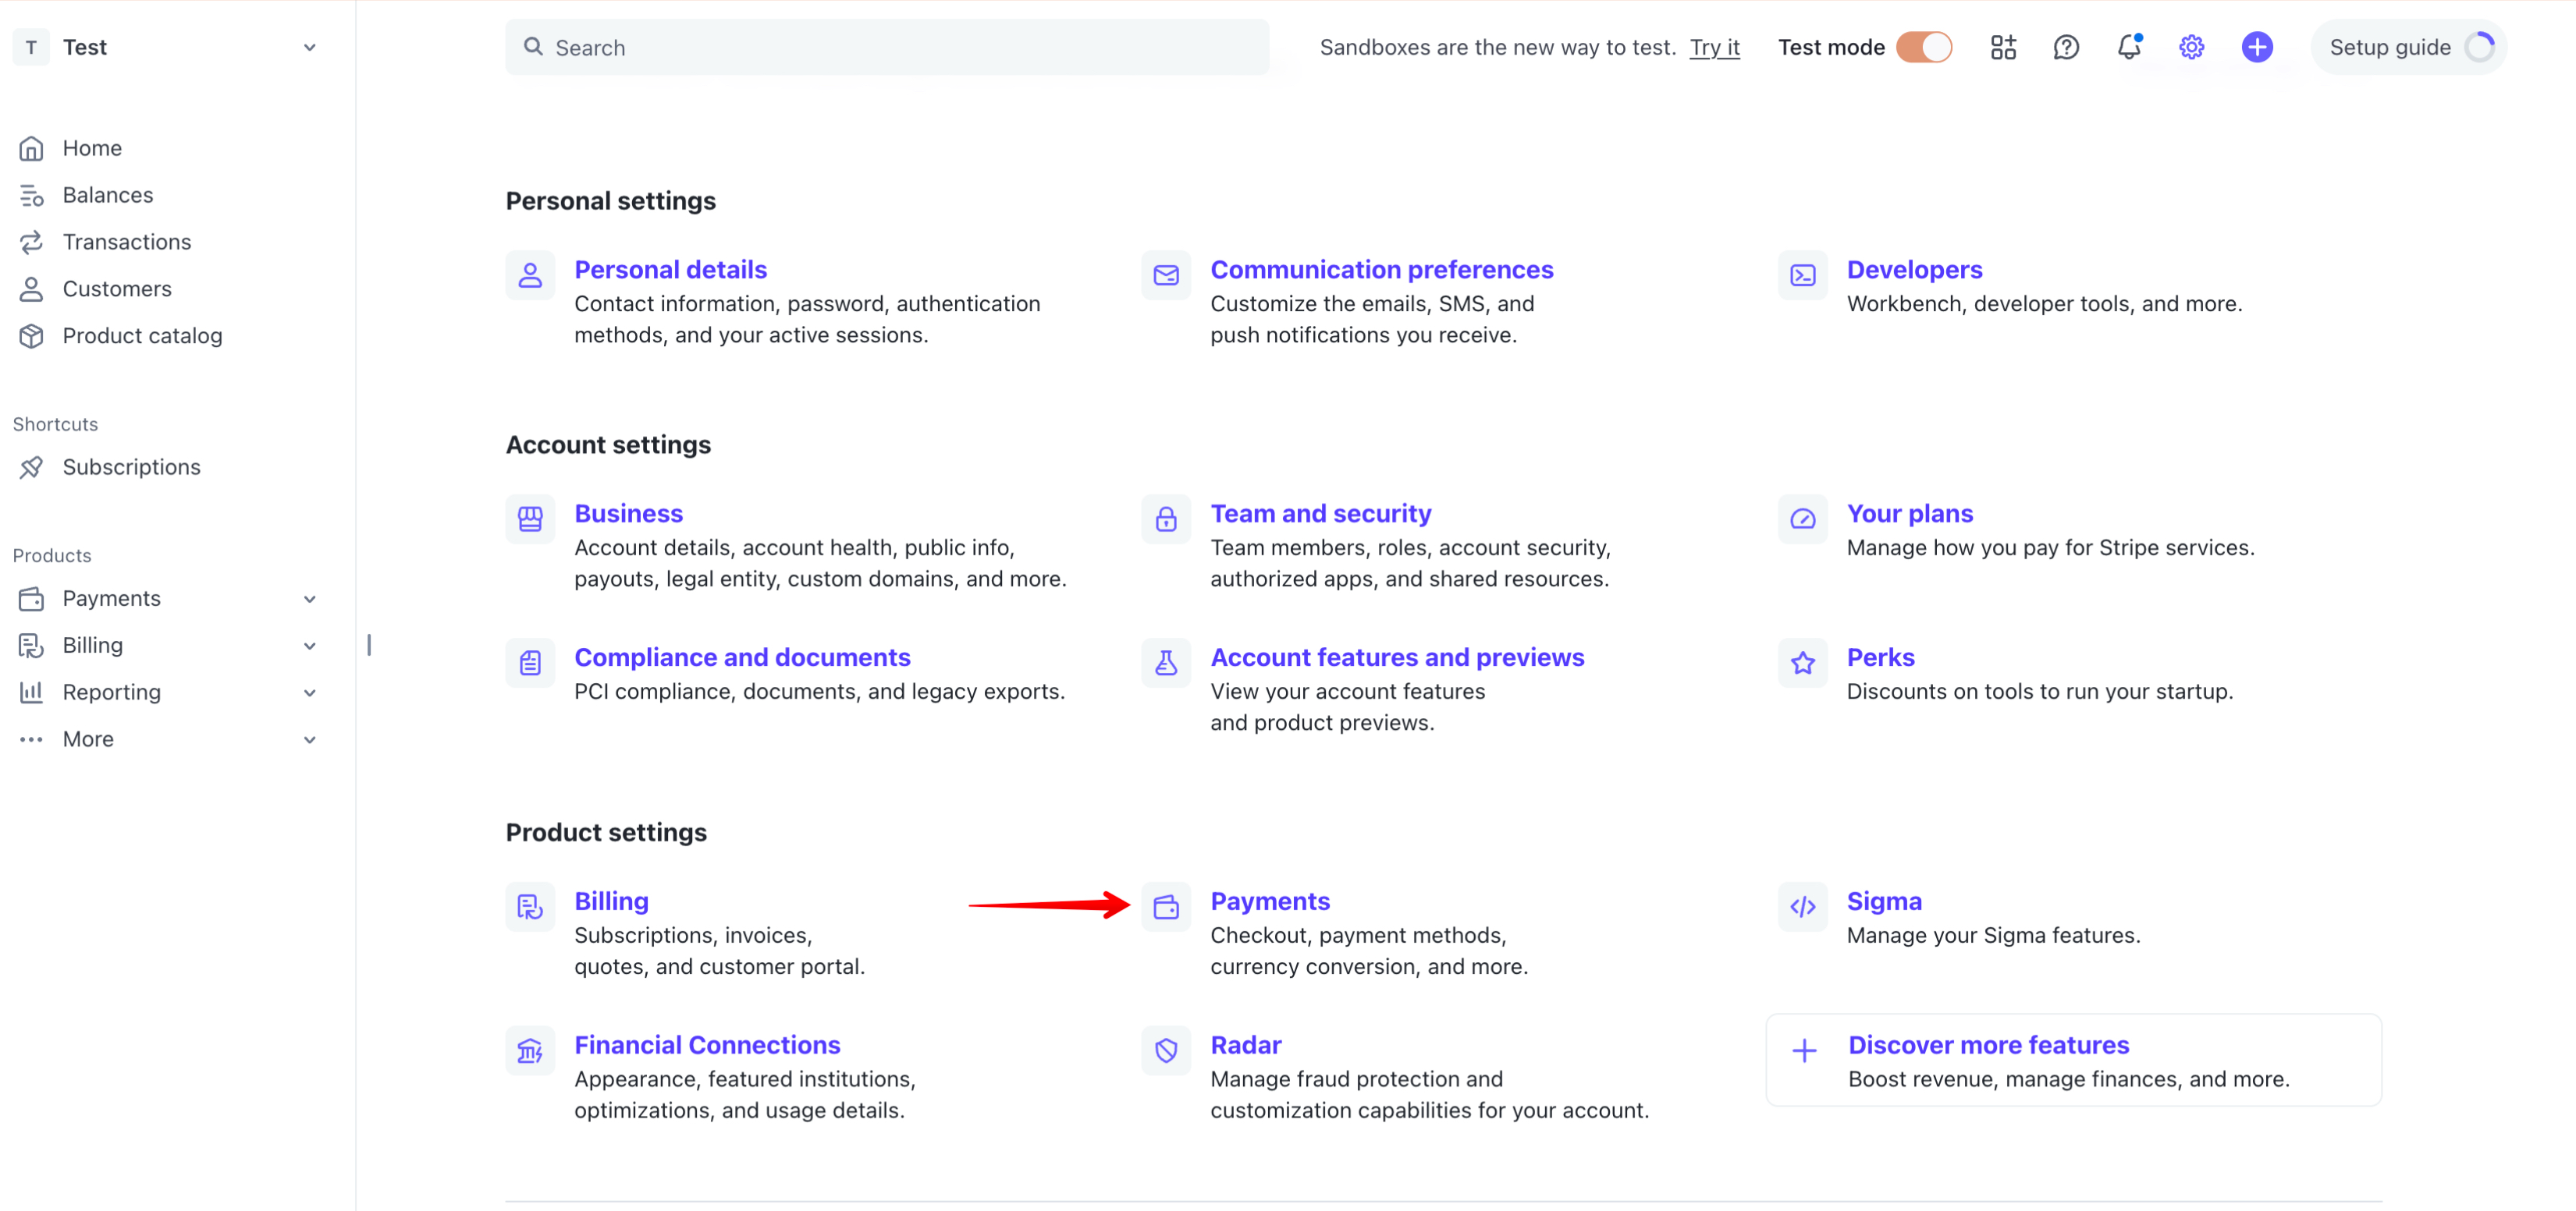Screen dimensions: 2576x1211
Task: Click the Try it sandboxes link
Action: 1714,47
